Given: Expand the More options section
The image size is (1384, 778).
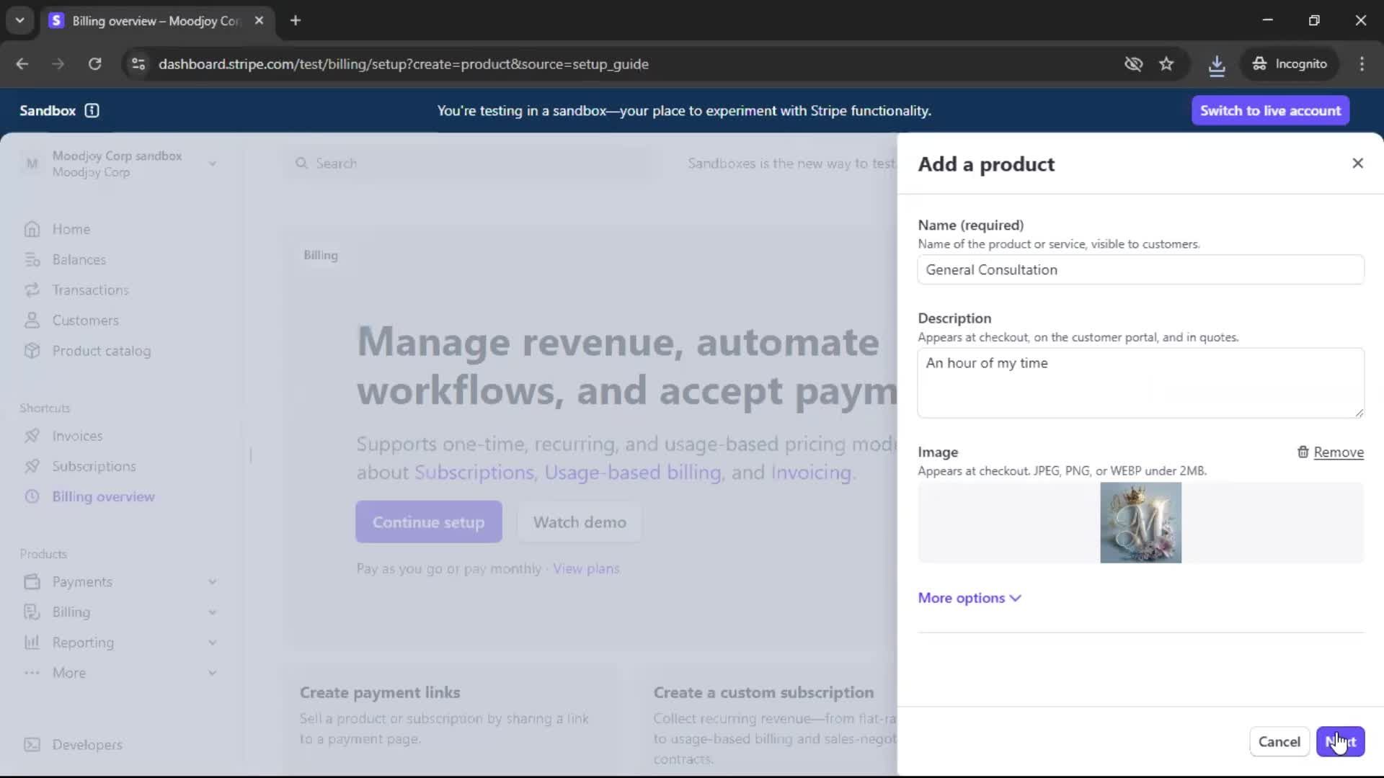Looking at the screenshot, I should 969,598.
